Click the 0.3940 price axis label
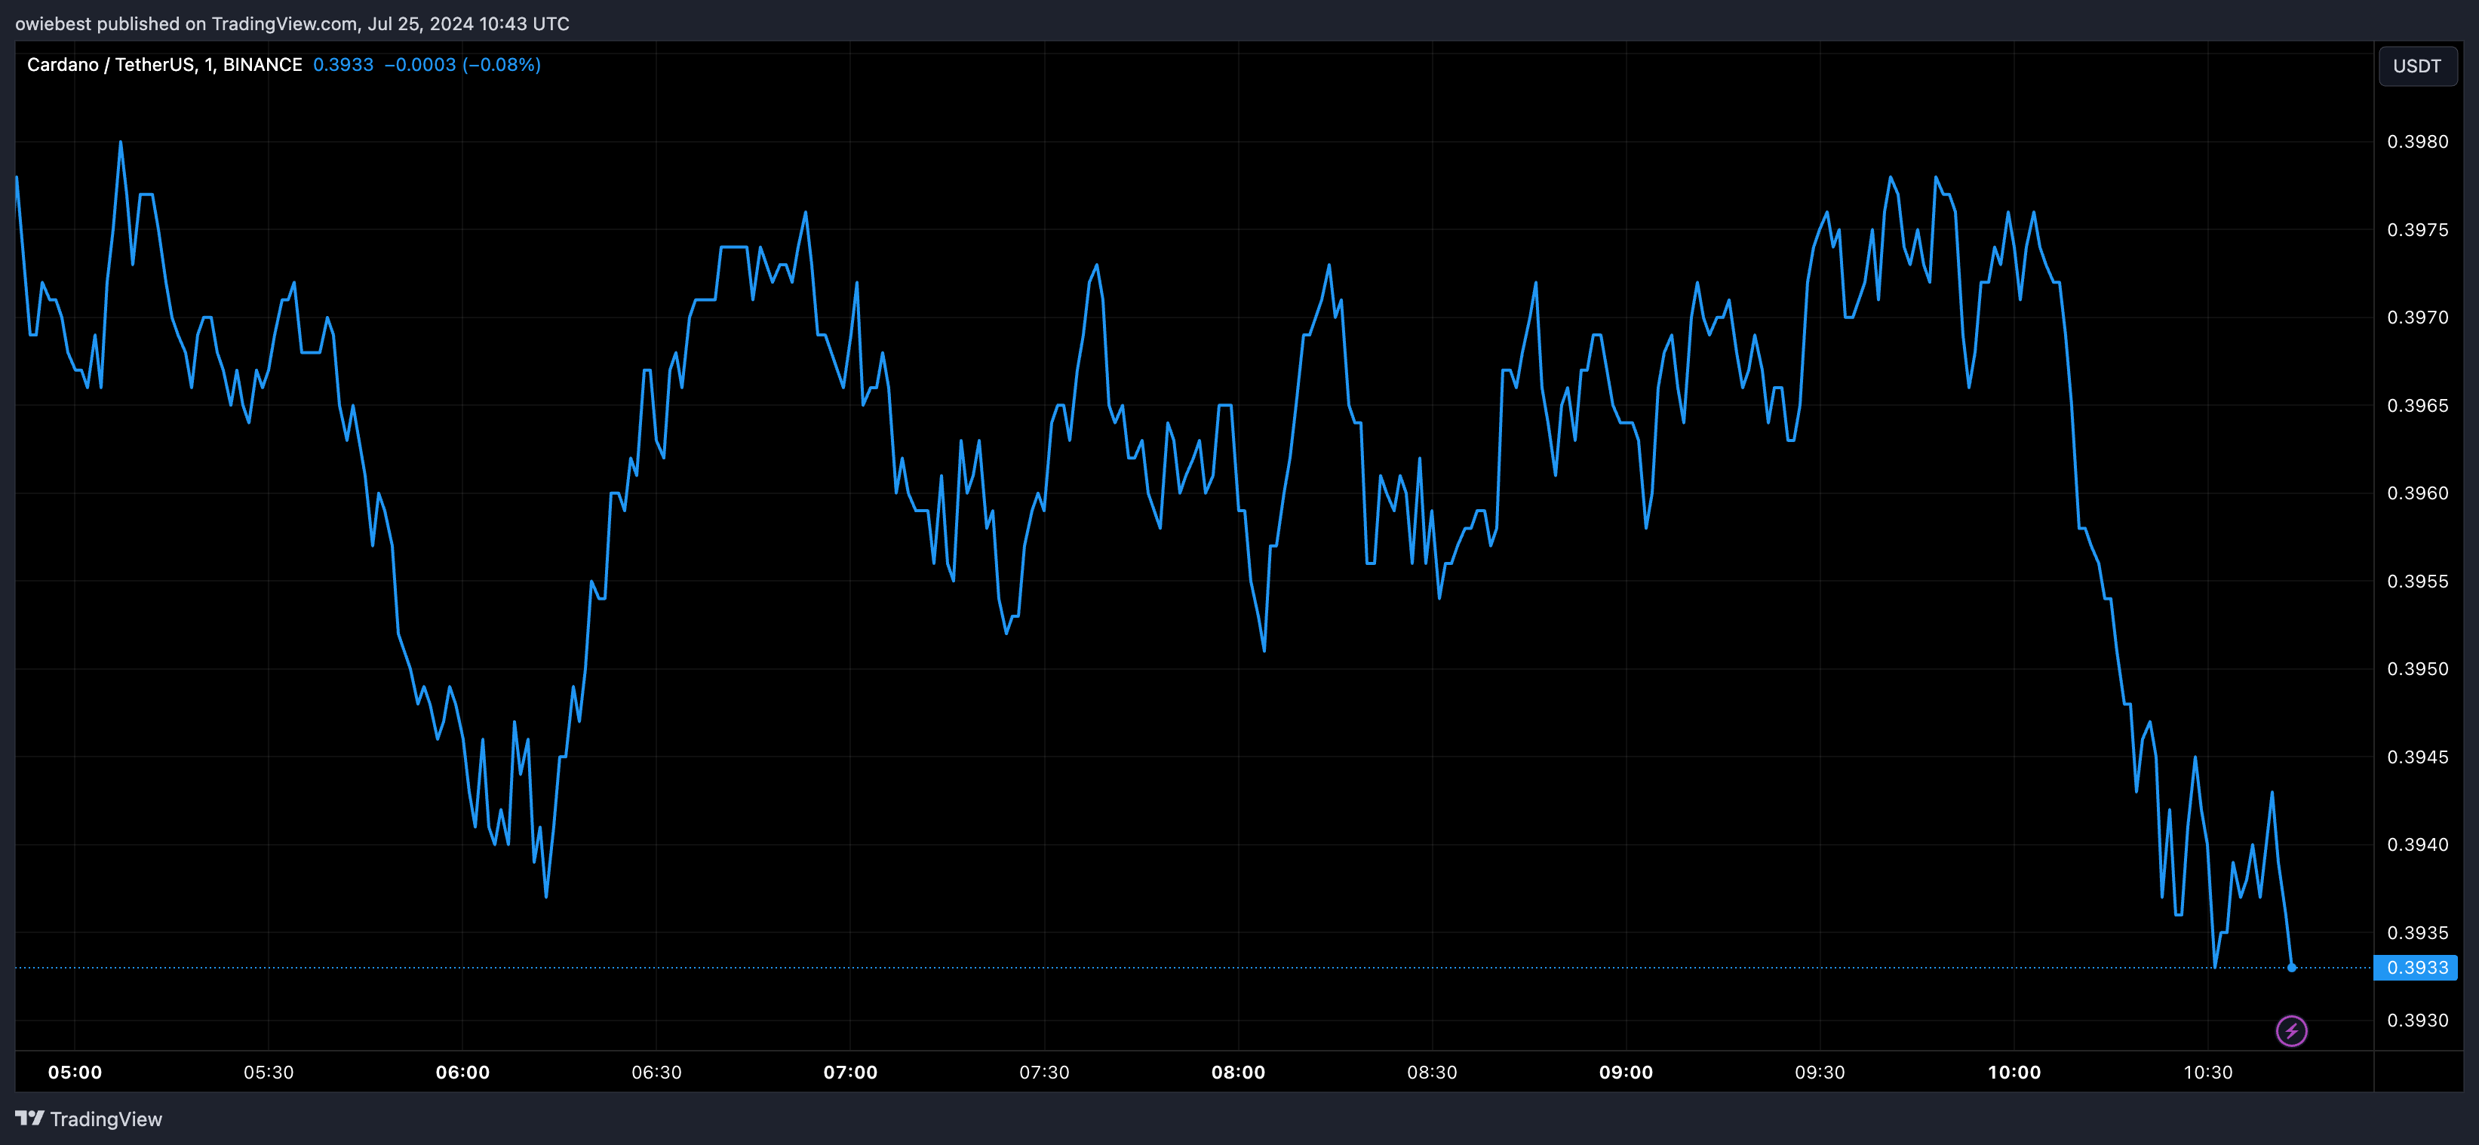 click(2417, 845)
